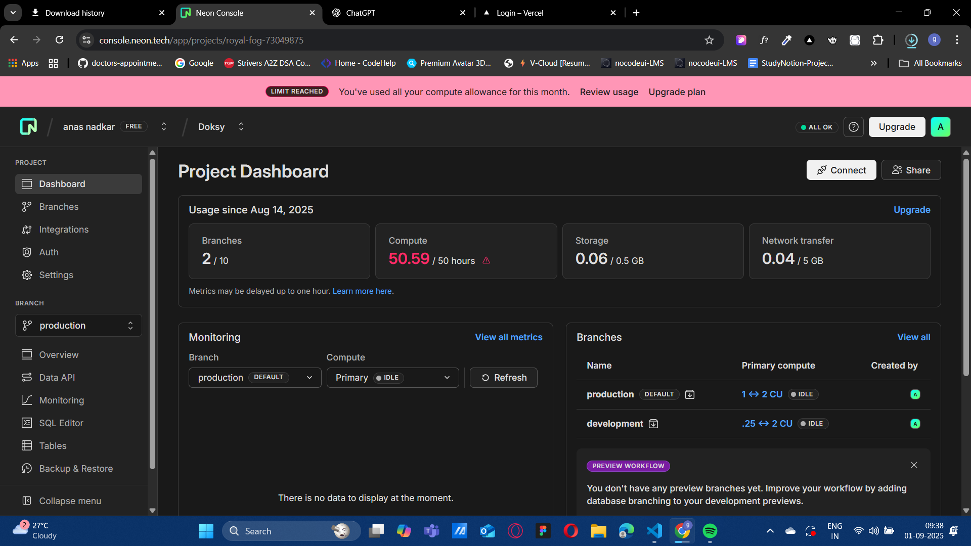Click the main page vertical scrollbar
This screenshot has width=971, height=546.
click(966, 268)
